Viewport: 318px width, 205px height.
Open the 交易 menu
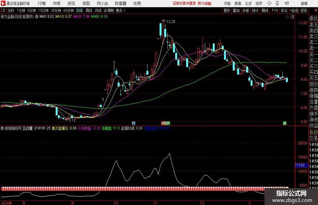point(137,3)
